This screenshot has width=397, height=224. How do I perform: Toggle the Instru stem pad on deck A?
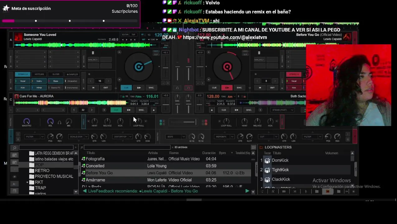pyautogui.click(x=39, y=81)
